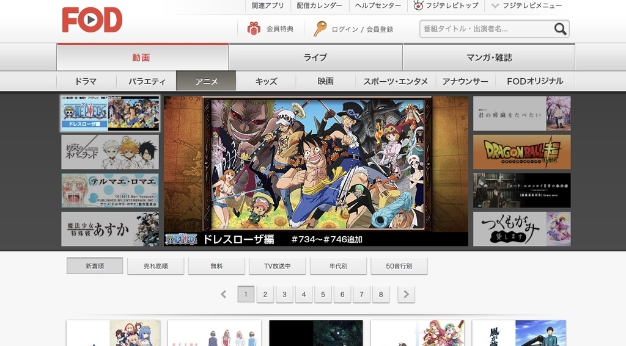Go to page 6

(x=342, y=294)
